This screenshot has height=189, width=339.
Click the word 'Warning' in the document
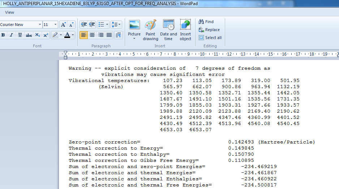(x=80, y=68)
